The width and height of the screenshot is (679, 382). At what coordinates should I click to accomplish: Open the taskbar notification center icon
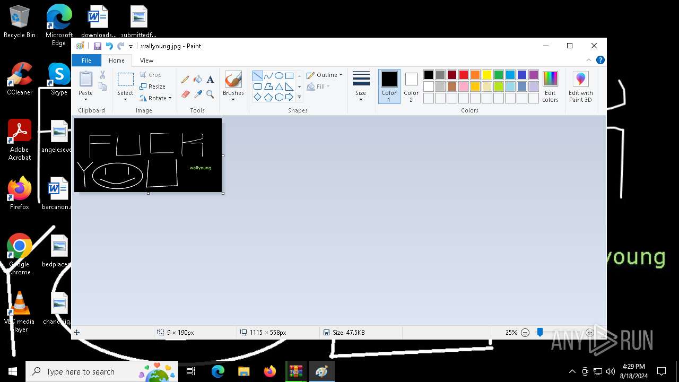pyautogui.click(x=661, y=371)
